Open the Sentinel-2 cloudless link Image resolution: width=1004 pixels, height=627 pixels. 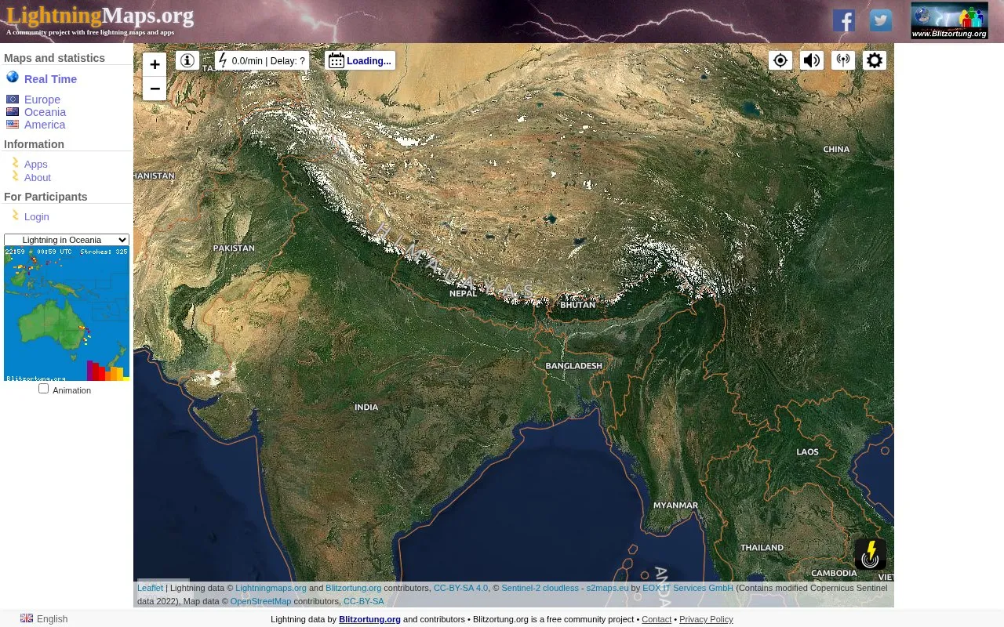(540, 588)
